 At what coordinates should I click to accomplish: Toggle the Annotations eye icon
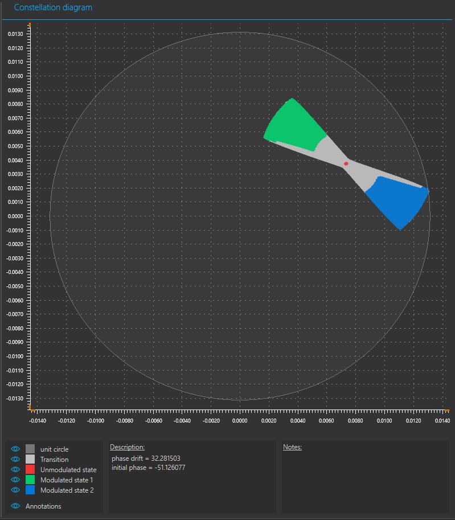point(15,506)
